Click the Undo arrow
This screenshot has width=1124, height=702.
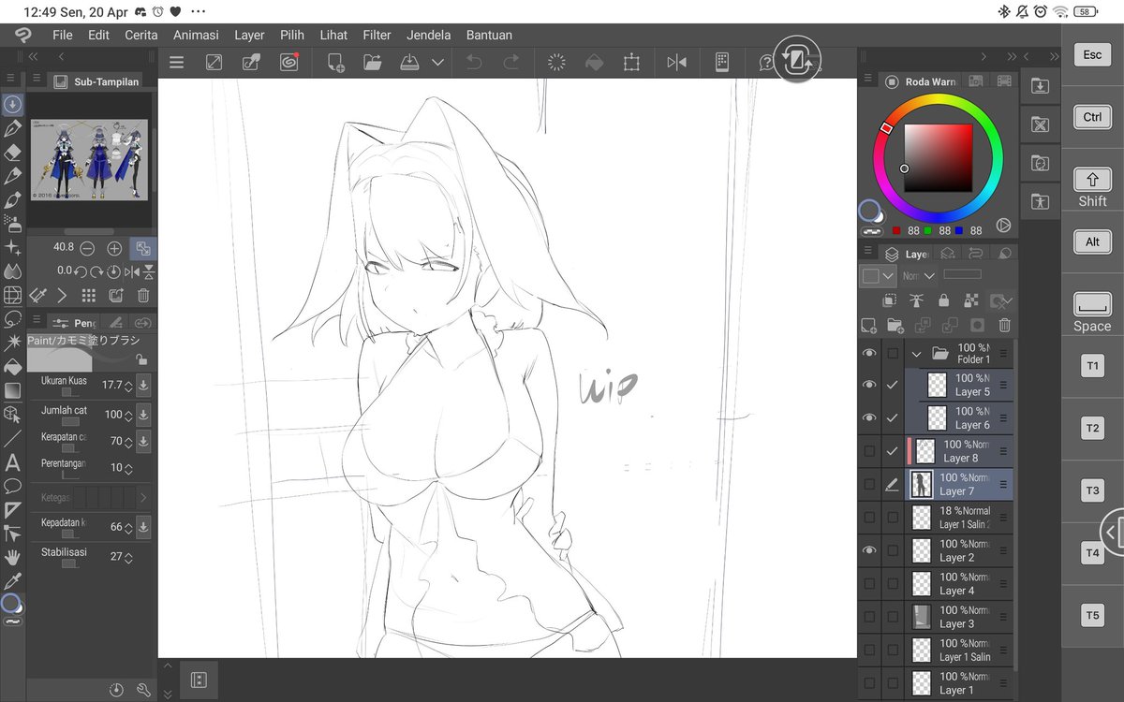pyautogui.click(x=474, y=63)
